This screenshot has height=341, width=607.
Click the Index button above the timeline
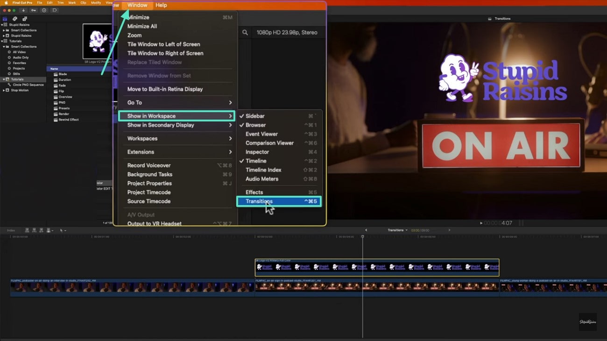11,230
